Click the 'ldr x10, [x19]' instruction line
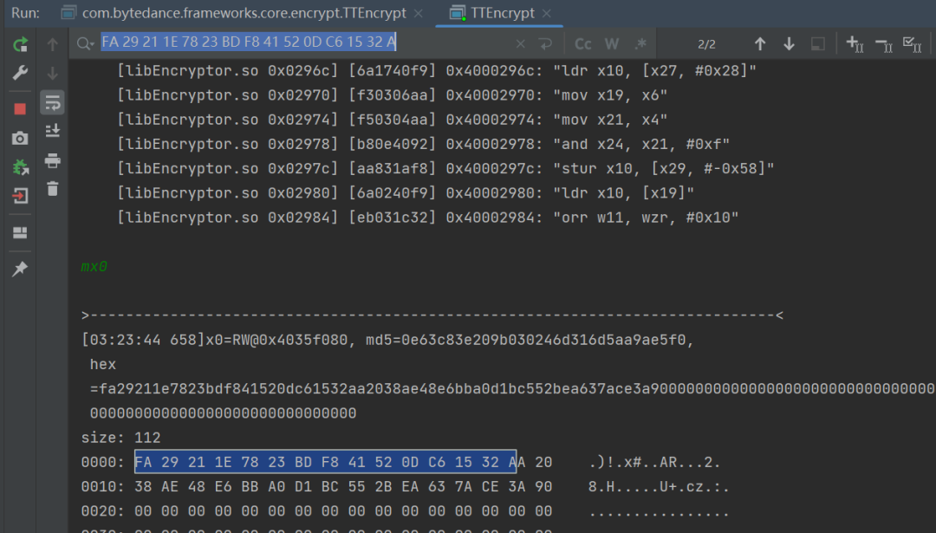 [x=406, y=192]
